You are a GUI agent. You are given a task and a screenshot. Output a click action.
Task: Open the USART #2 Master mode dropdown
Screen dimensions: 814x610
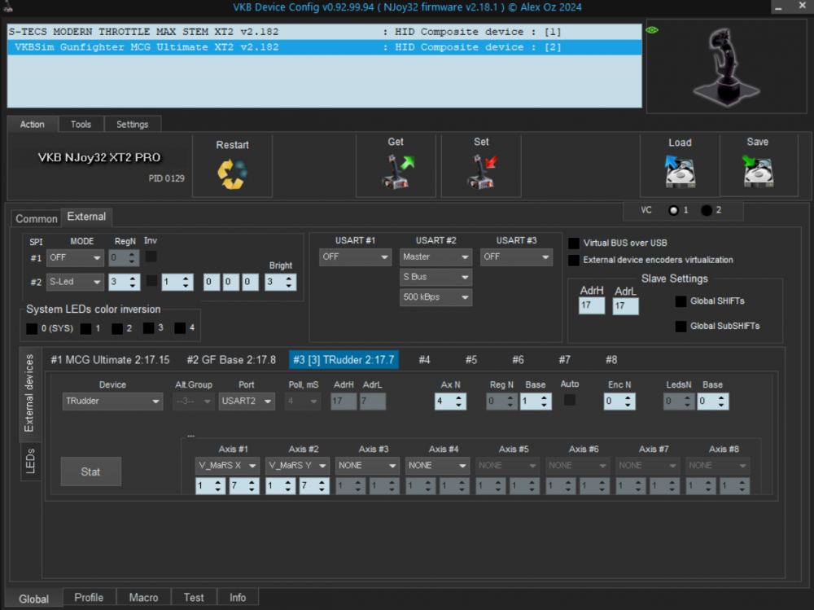(x=435, y=257)
